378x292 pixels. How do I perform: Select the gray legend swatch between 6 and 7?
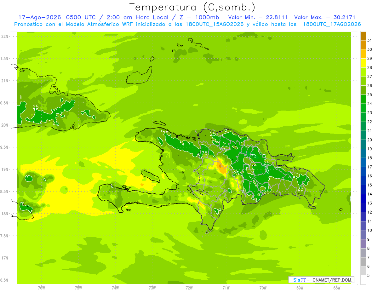[363, 262]
